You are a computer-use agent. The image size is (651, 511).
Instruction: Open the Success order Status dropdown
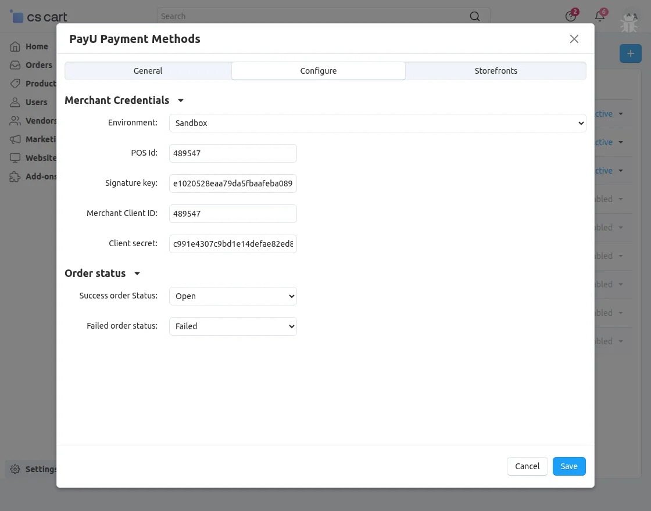click(x=233, y=296)
